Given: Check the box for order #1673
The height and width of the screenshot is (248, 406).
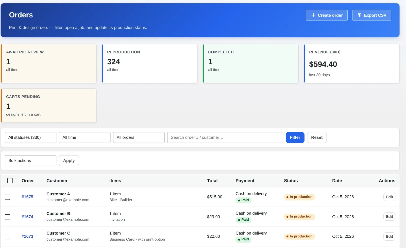Looking at the screenshot, I should [8, 236].
